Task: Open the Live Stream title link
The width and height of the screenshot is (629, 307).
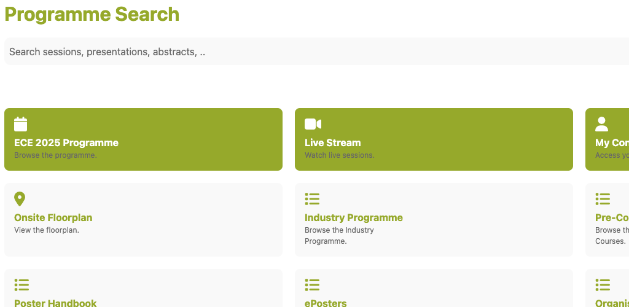Action: point(332,142)
